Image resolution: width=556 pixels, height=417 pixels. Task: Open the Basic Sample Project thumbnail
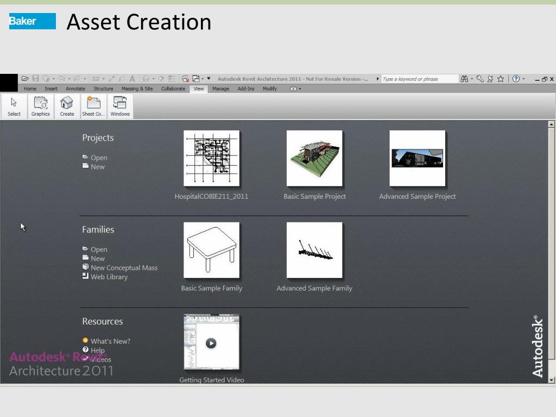[314, 158]
